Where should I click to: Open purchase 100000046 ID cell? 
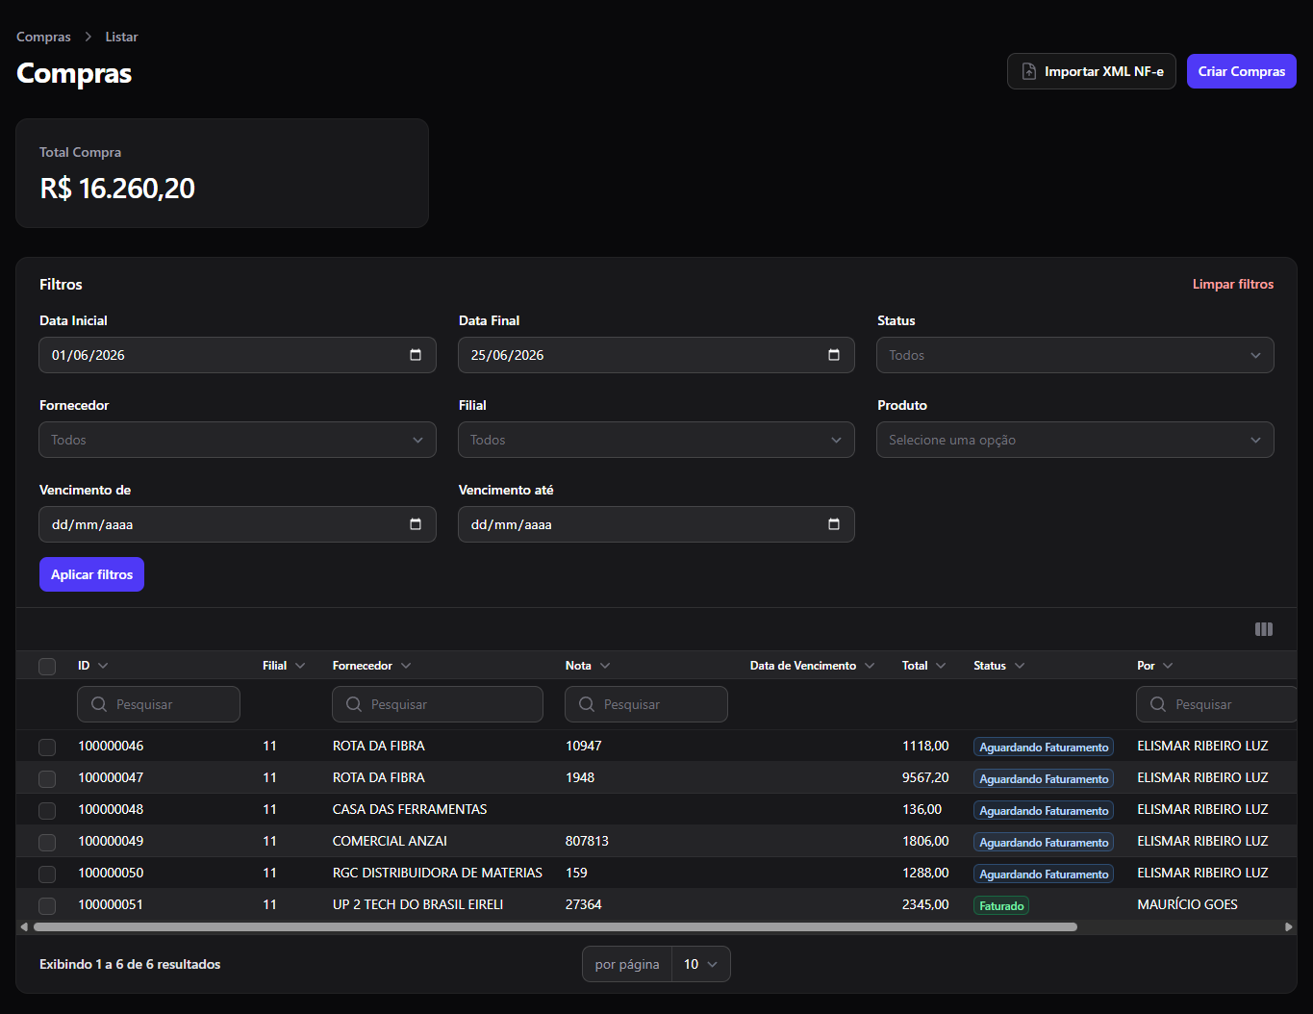pos(111,746)
